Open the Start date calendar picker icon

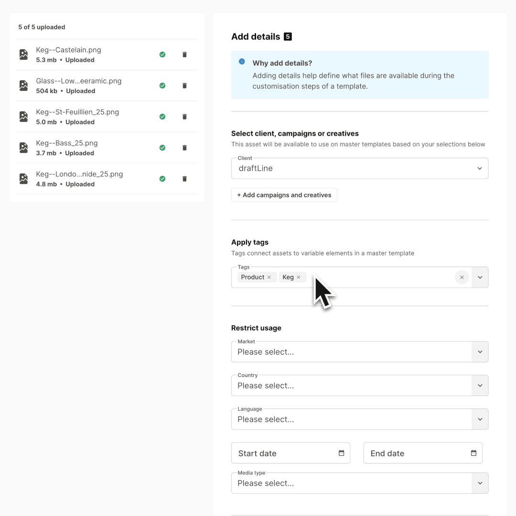(342, 452)
